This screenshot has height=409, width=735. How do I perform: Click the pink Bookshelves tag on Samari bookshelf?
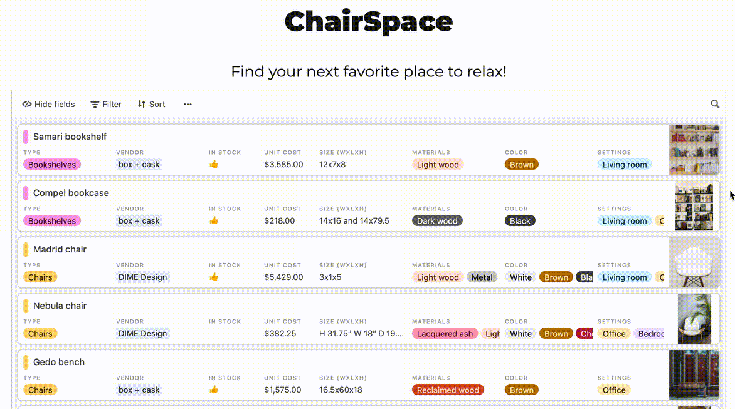52,165
